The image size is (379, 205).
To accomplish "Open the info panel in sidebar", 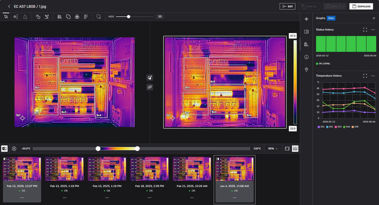I will [x=307, y=57].
